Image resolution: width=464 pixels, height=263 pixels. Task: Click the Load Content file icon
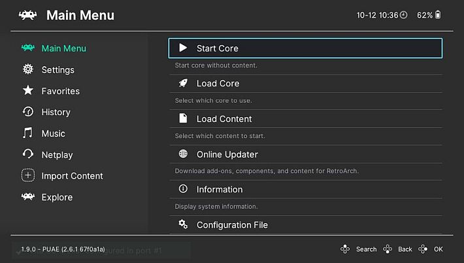pyautogui.click(x=183, y=118)
